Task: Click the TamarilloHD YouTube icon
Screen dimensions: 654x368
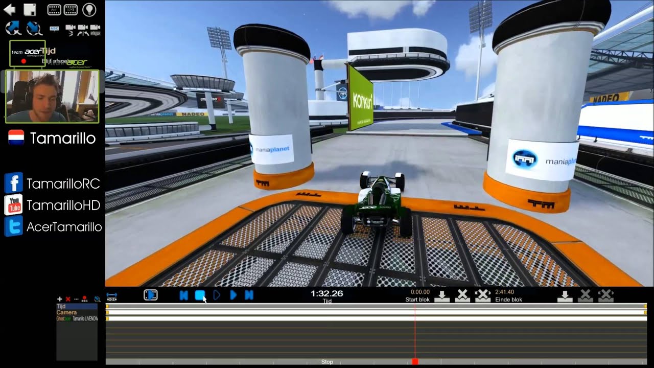Action: click(x=13, y=205)
